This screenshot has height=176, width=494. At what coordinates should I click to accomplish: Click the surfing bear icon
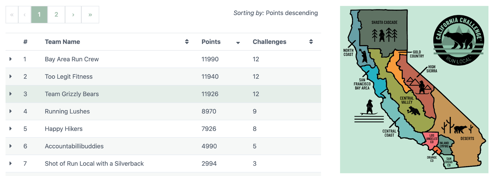pos(369,108)
